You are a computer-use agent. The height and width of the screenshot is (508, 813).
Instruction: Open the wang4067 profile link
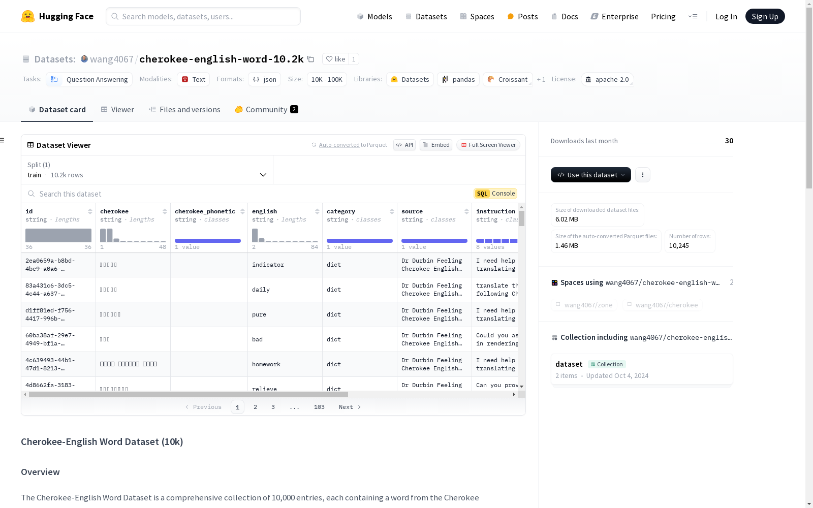click(112, 59)
